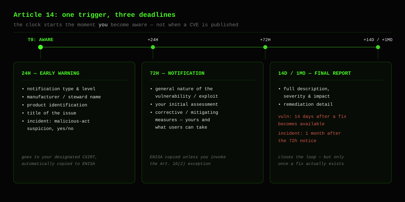The image size is (405, 202).
Task: Click 'remediation detail' bullet
Action: 305,104
